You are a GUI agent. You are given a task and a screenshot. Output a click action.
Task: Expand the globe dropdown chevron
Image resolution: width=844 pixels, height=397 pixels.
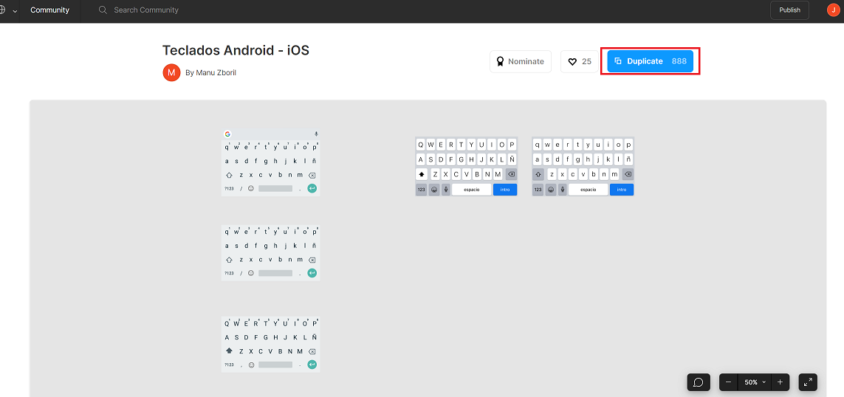(x=14, y=11)
